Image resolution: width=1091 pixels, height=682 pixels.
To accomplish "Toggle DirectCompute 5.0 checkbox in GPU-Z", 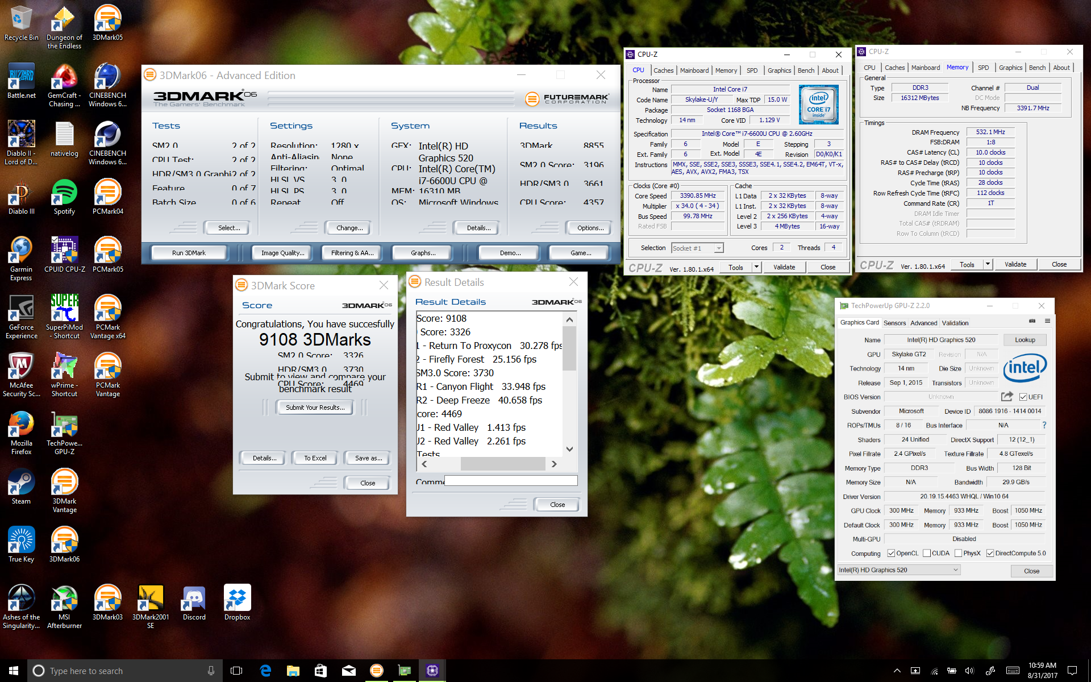I will (990, 553).
